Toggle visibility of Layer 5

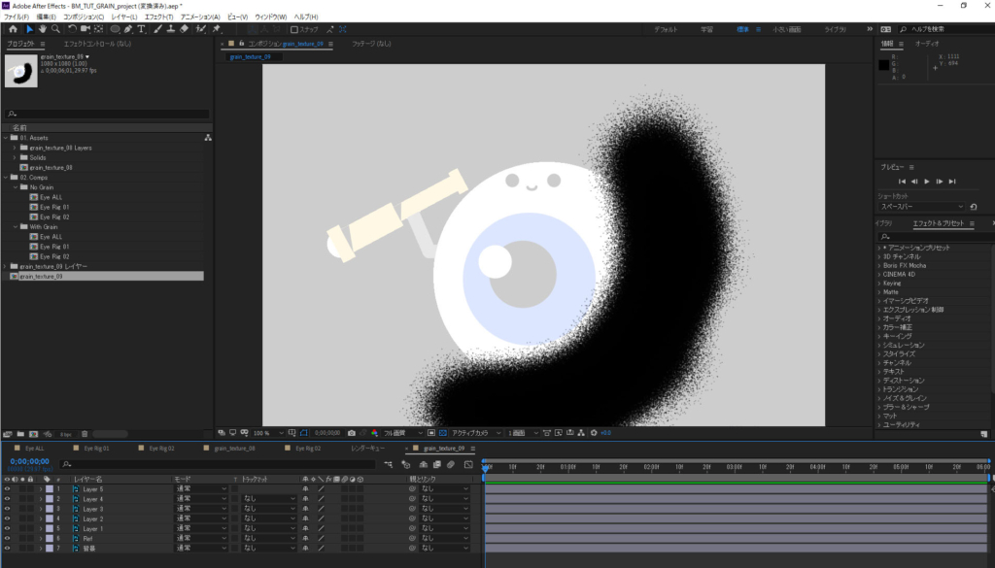click(x=8, y=489)
